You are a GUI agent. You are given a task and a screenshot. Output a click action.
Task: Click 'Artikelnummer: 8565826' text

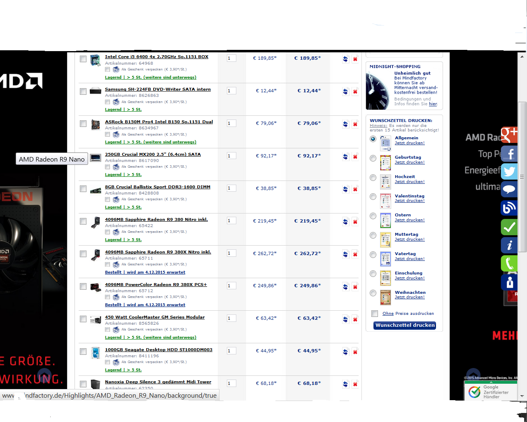(x=132, y=324)
